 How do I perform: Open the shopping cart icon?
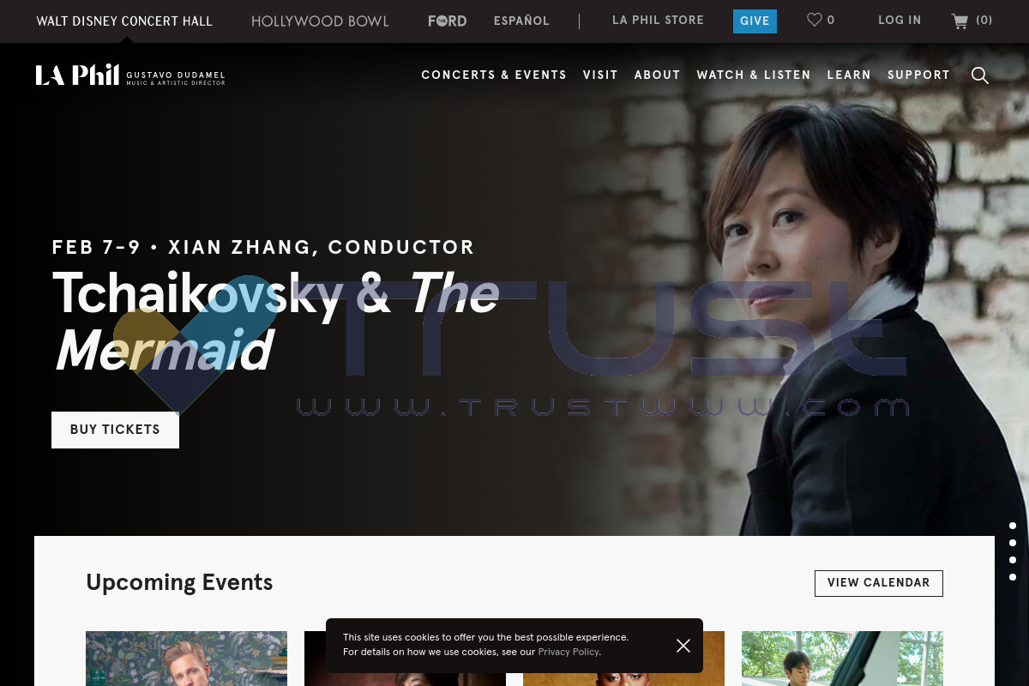tap(960, 21)
